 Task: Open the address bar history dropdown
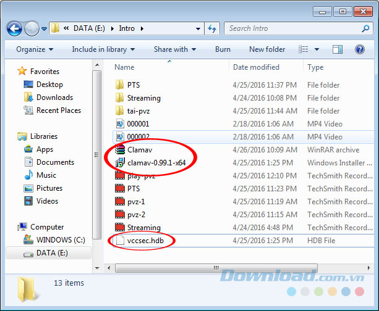coord(198,29)
